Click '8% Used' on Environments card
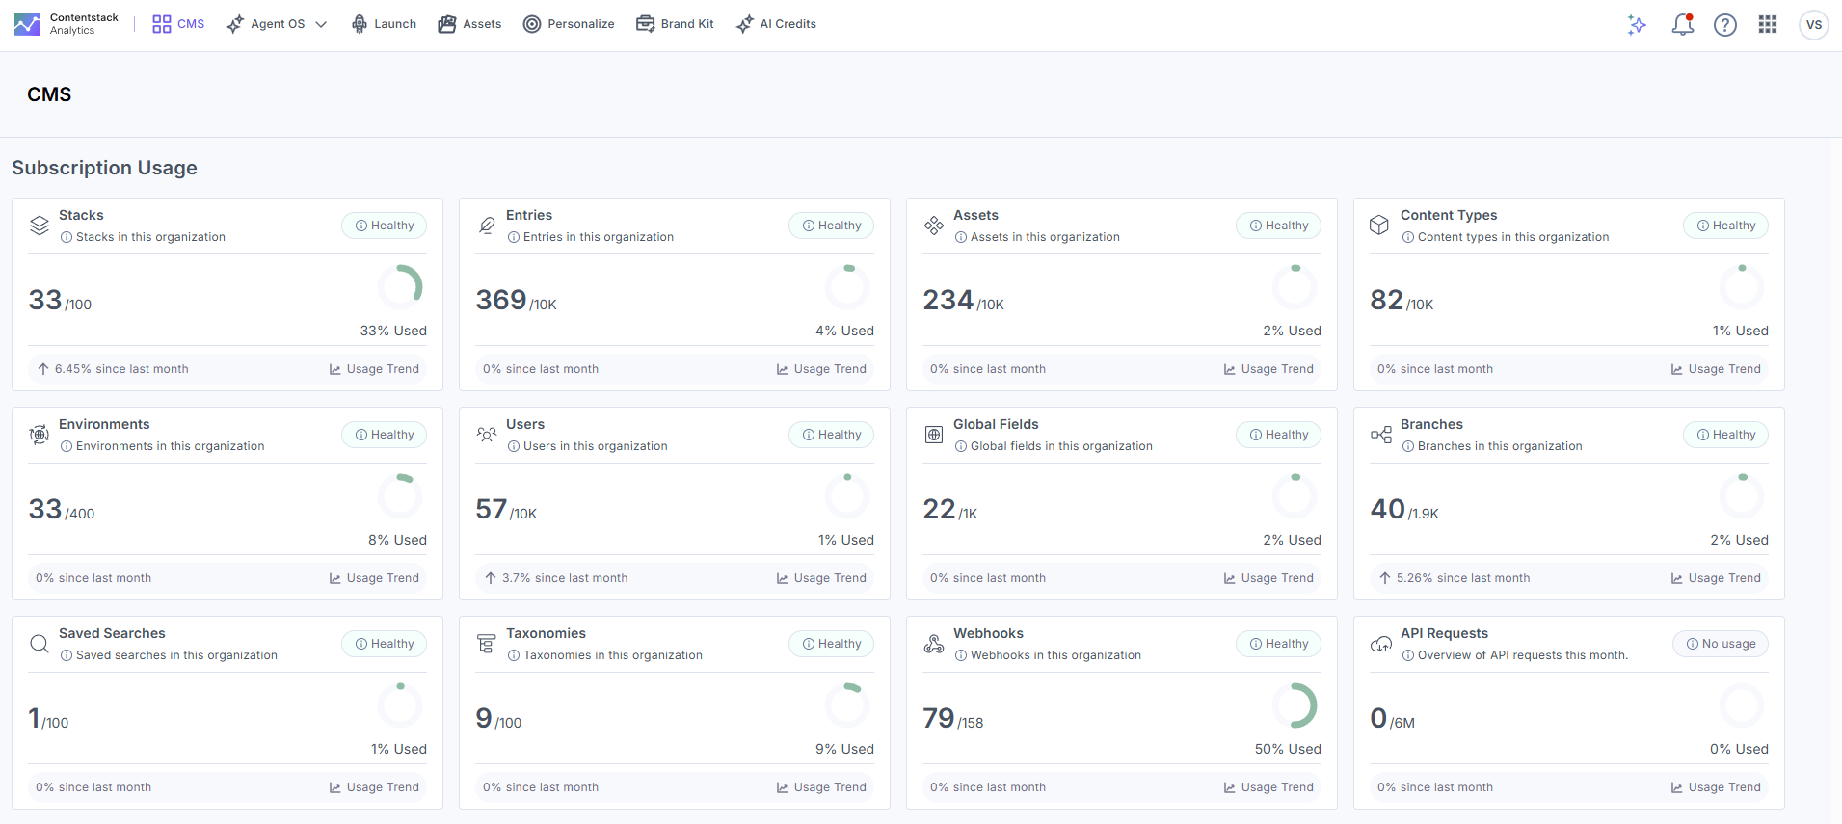Viewport: 1842px width, 824px height. coord(397,540)
